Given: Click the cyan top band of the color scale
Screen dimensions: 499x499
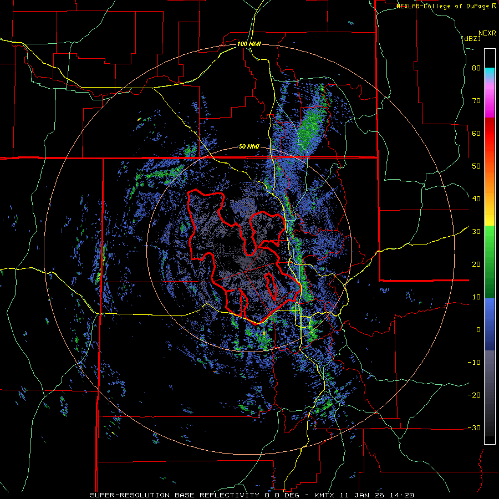Looking at the screenshot, I should coord(490,73).
